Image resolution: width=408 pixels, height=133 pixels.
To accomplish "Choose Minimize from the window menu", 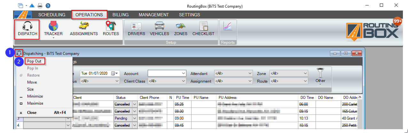I will [35, 96].
